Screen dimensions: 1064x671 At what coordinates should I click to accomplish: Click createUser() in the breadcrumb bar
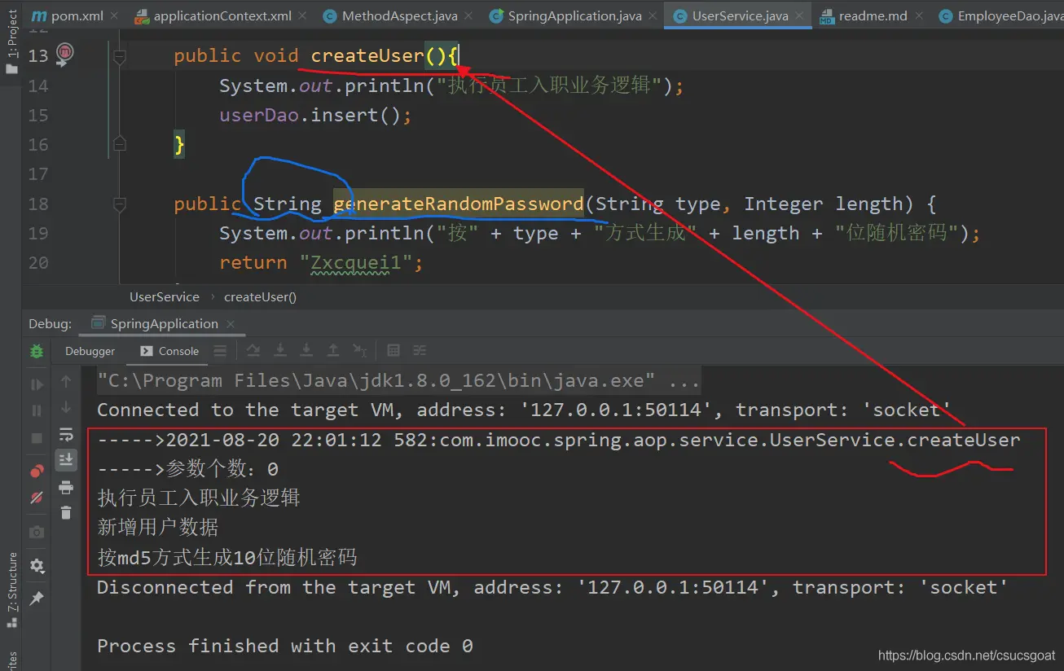260,297
